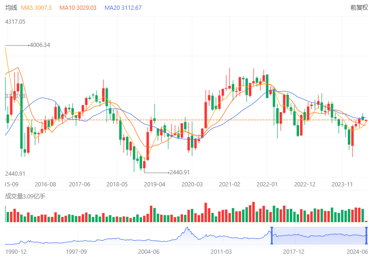The width and height of the screenshot is (372, 257).
Task: Click the 4317.05 top price axis label
Action: coord(15,22)
